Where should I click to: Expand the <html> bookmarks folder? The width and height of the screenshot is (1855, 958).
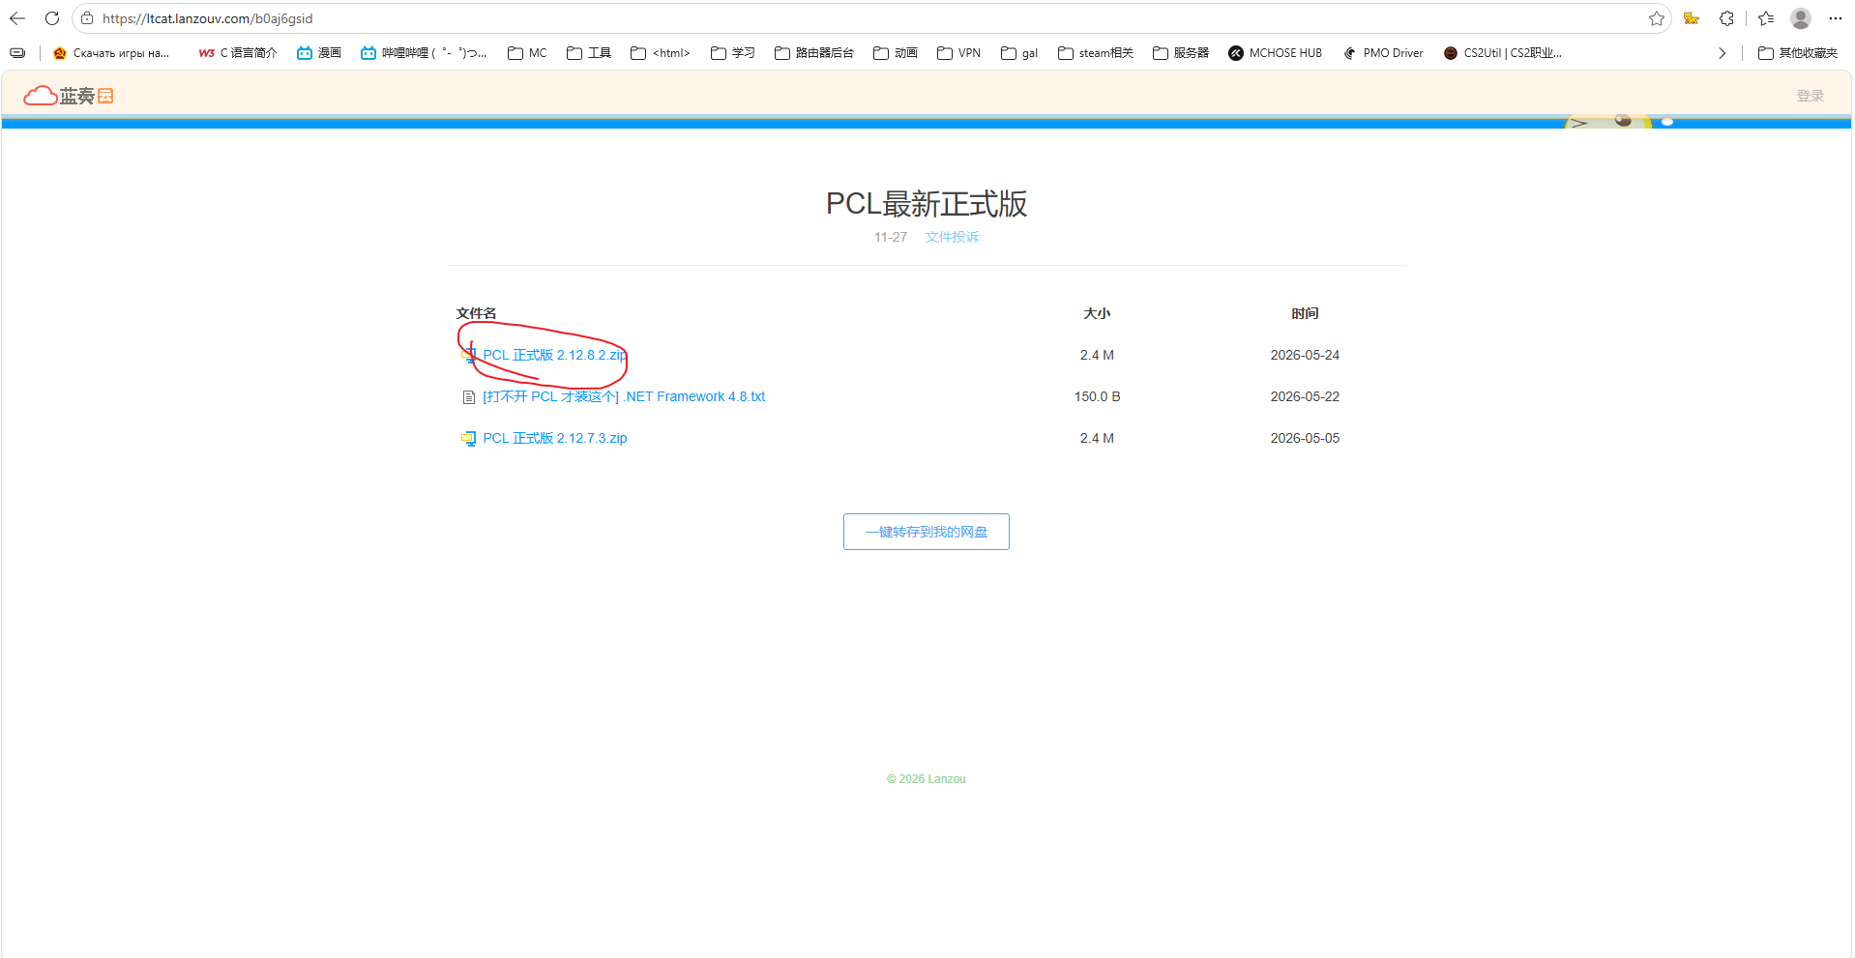pyautogui.click(x=661, y=53)
